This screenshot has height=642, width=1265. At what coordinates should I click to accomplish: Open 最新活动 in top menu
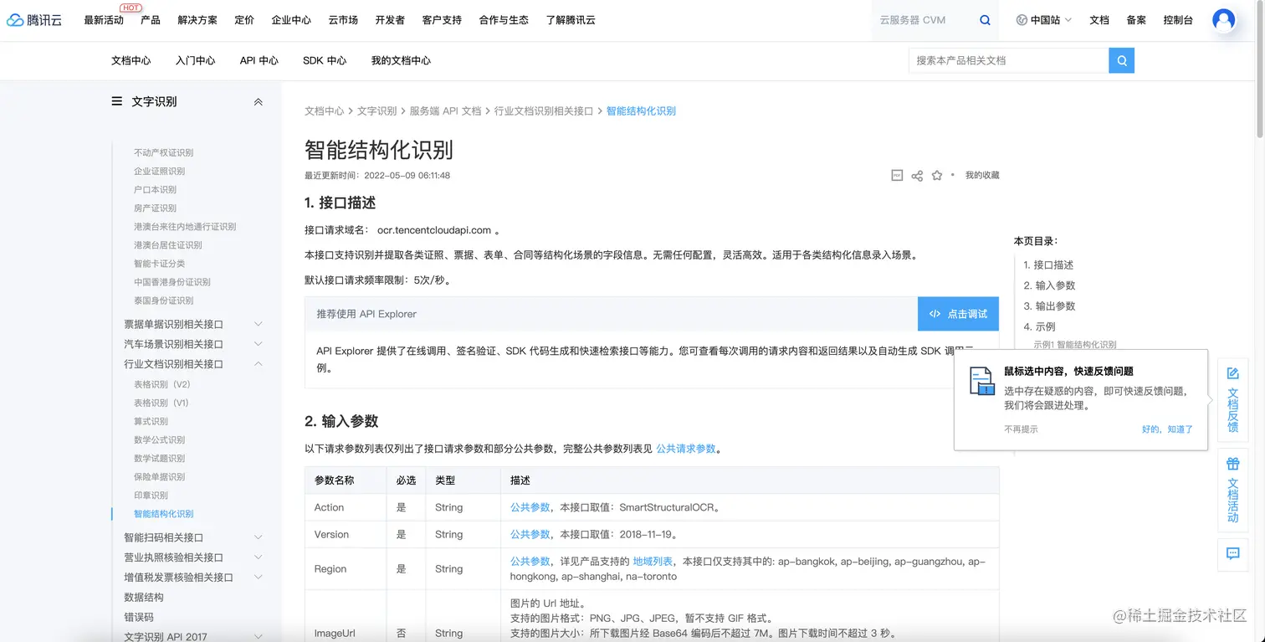tap(104, 20)
